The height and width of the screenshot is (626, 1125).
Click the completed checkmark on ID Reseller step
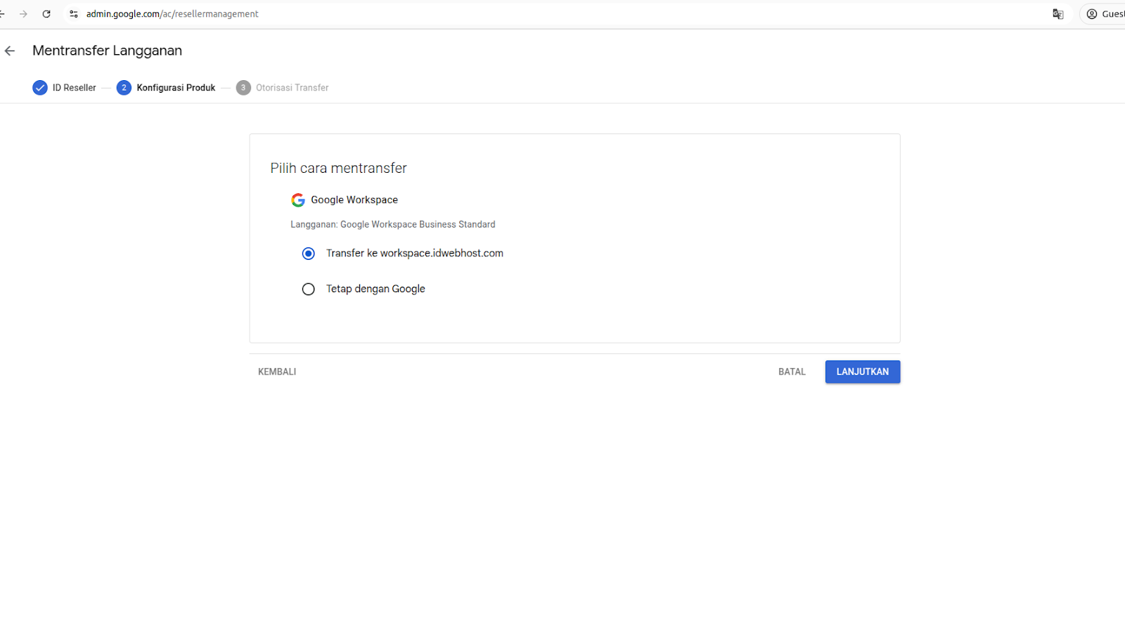coord(39,87)
